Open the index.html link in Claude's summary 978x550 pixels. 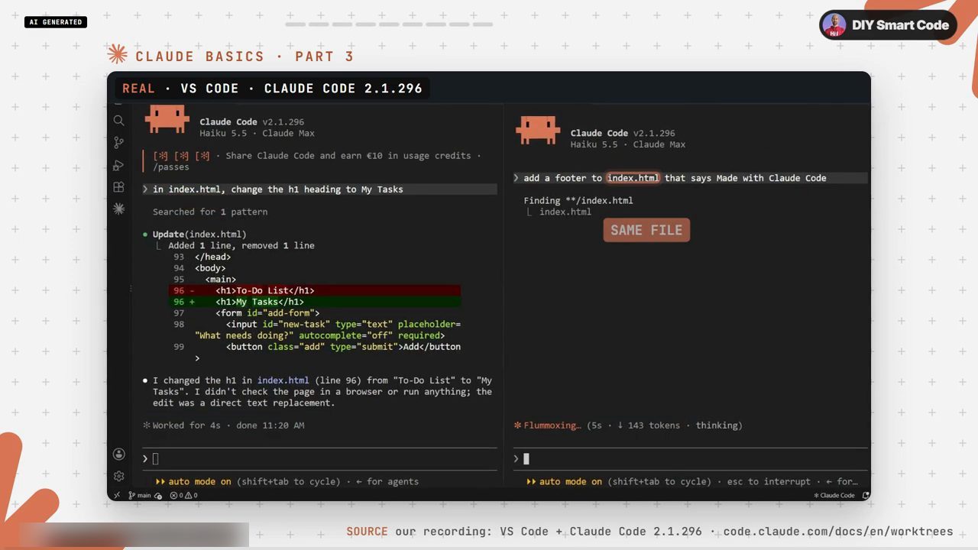[283, 380]
